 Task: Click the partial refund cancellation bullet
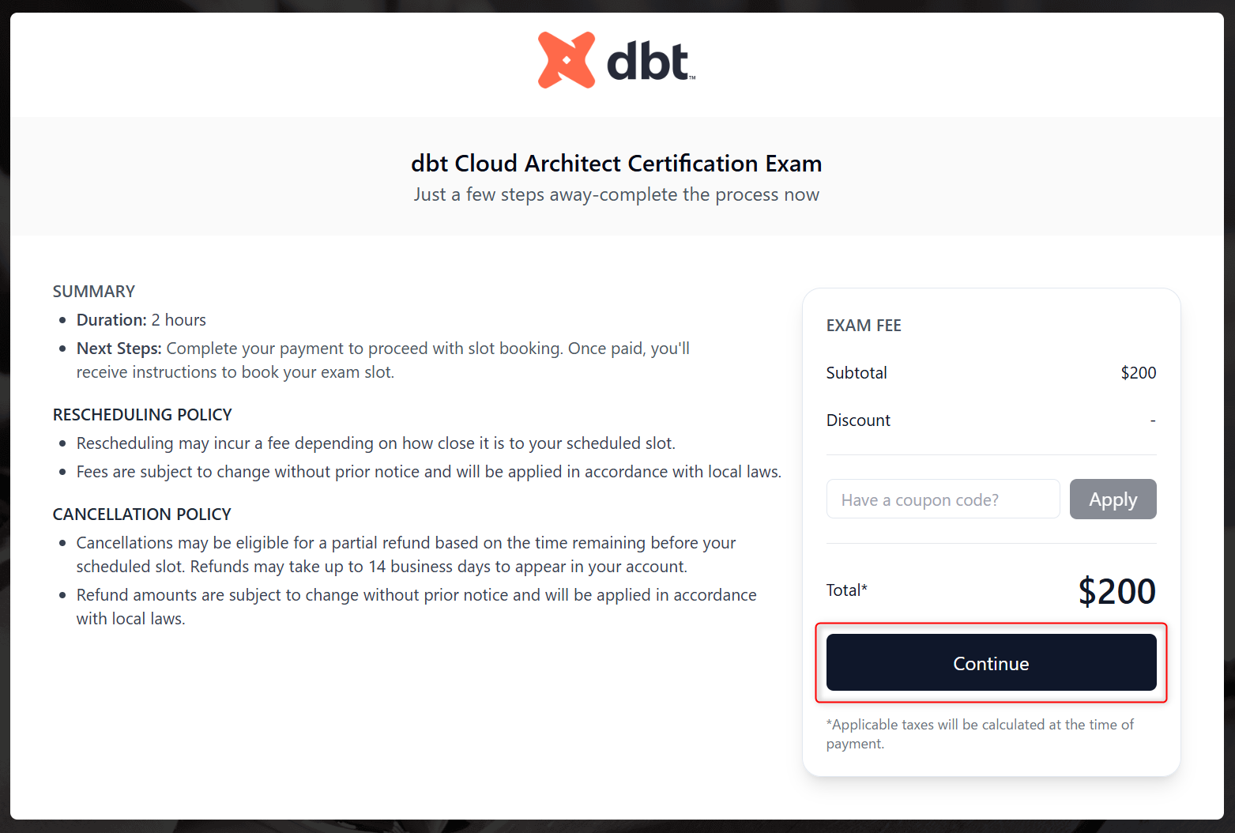pyautogui.click(x=406, y=554)
